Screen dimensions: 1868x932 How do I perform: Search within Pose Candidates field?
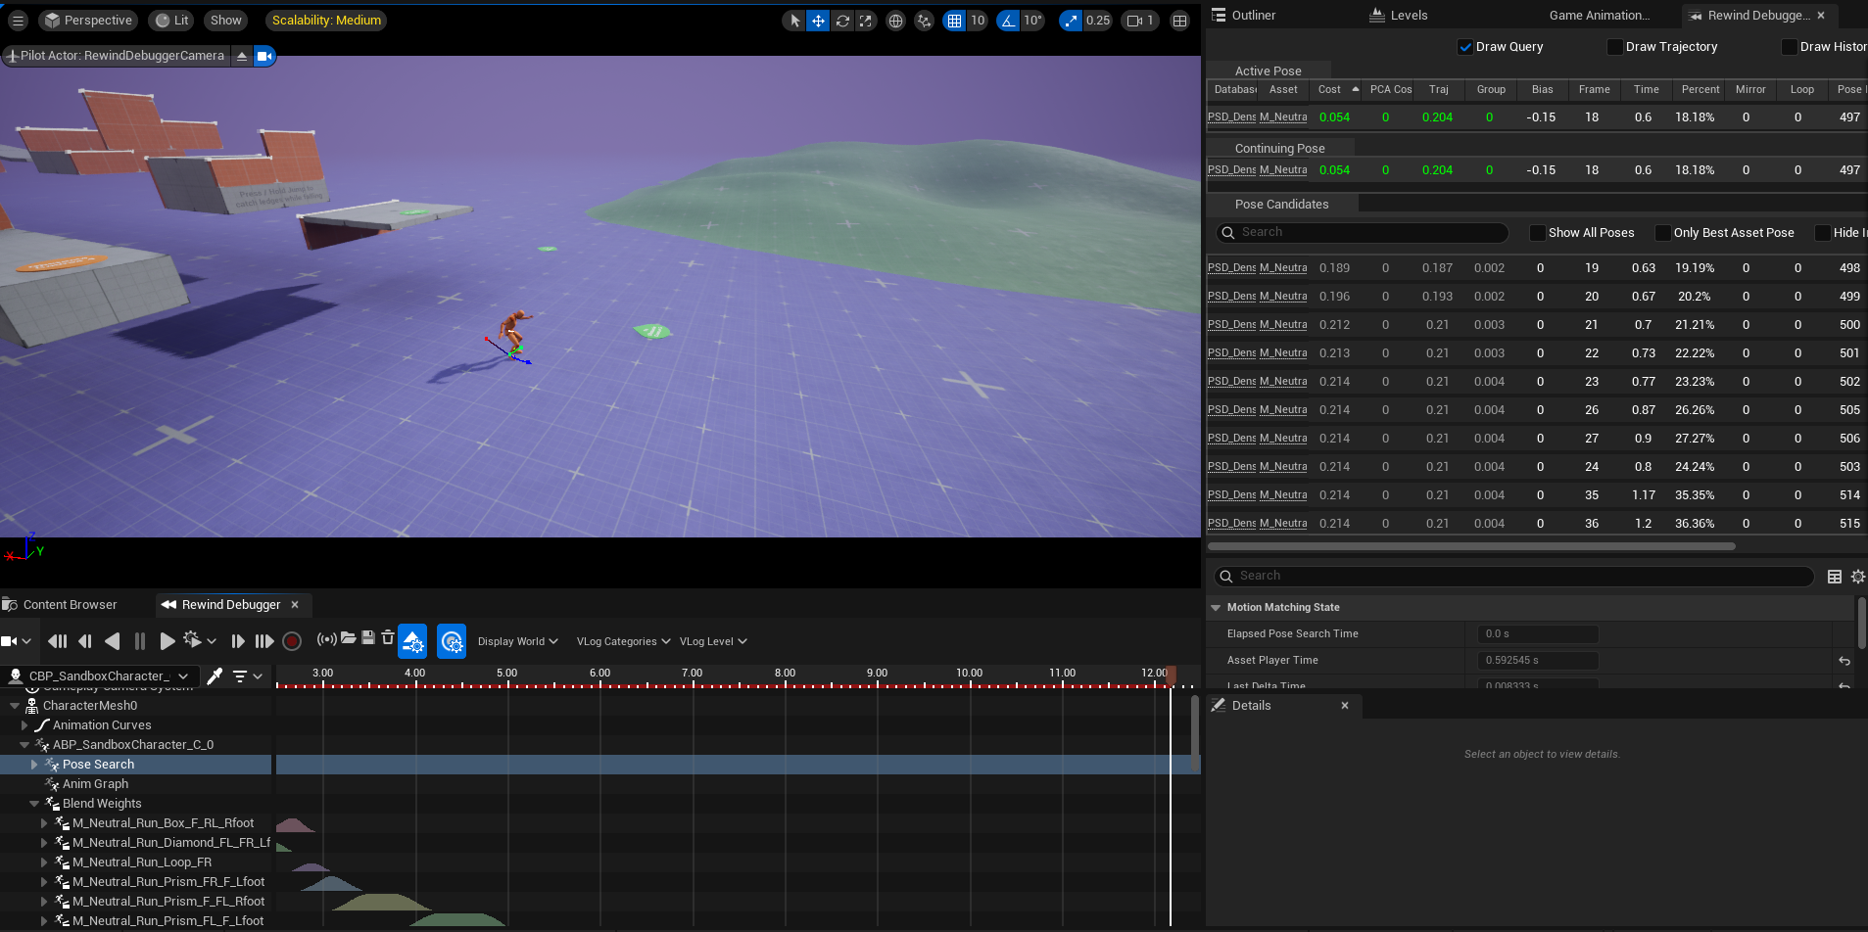pos(1363,233)
